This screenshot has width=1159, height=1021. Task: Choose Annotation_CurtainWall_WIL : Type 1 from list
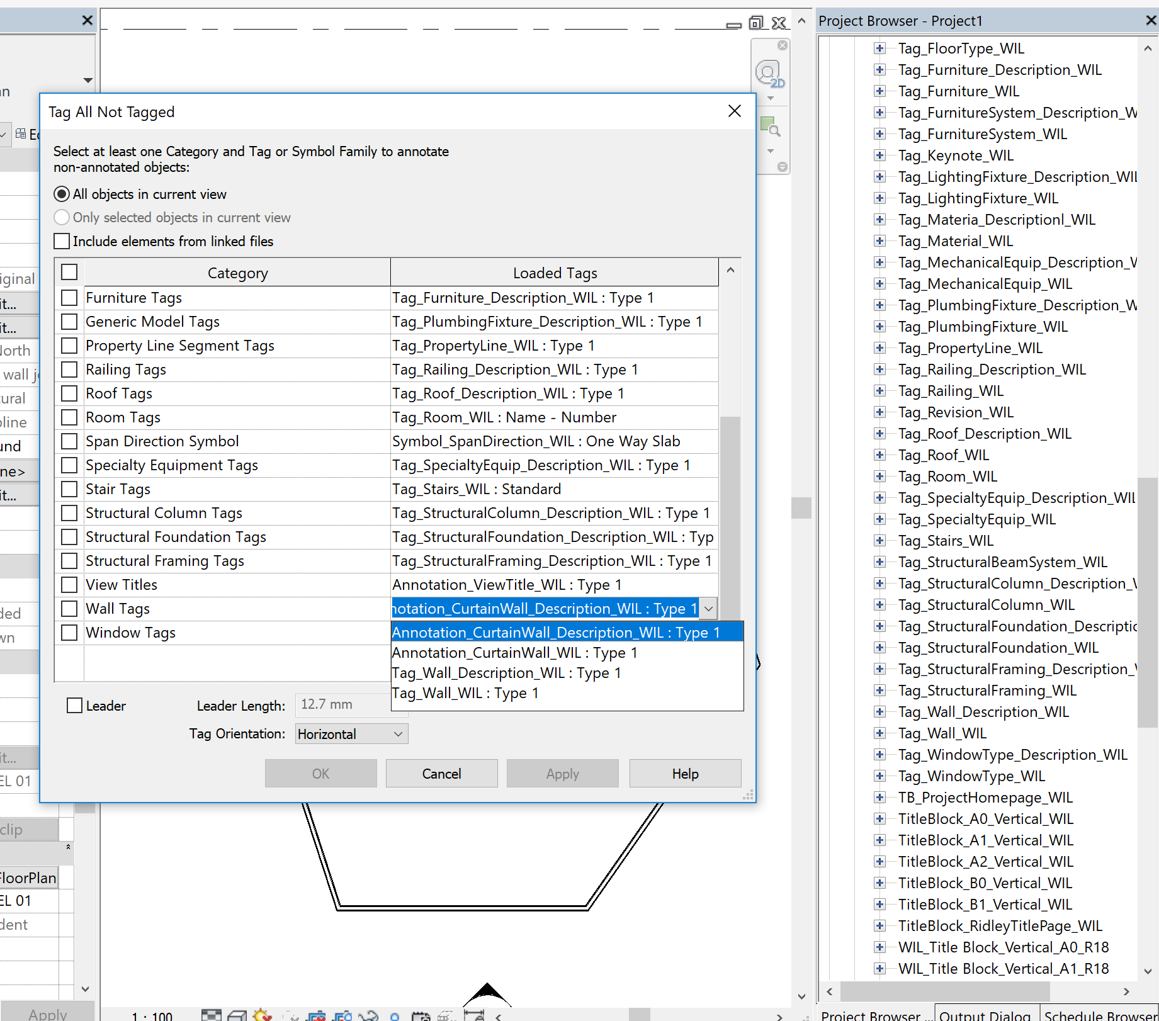click(x=567, y=653)
